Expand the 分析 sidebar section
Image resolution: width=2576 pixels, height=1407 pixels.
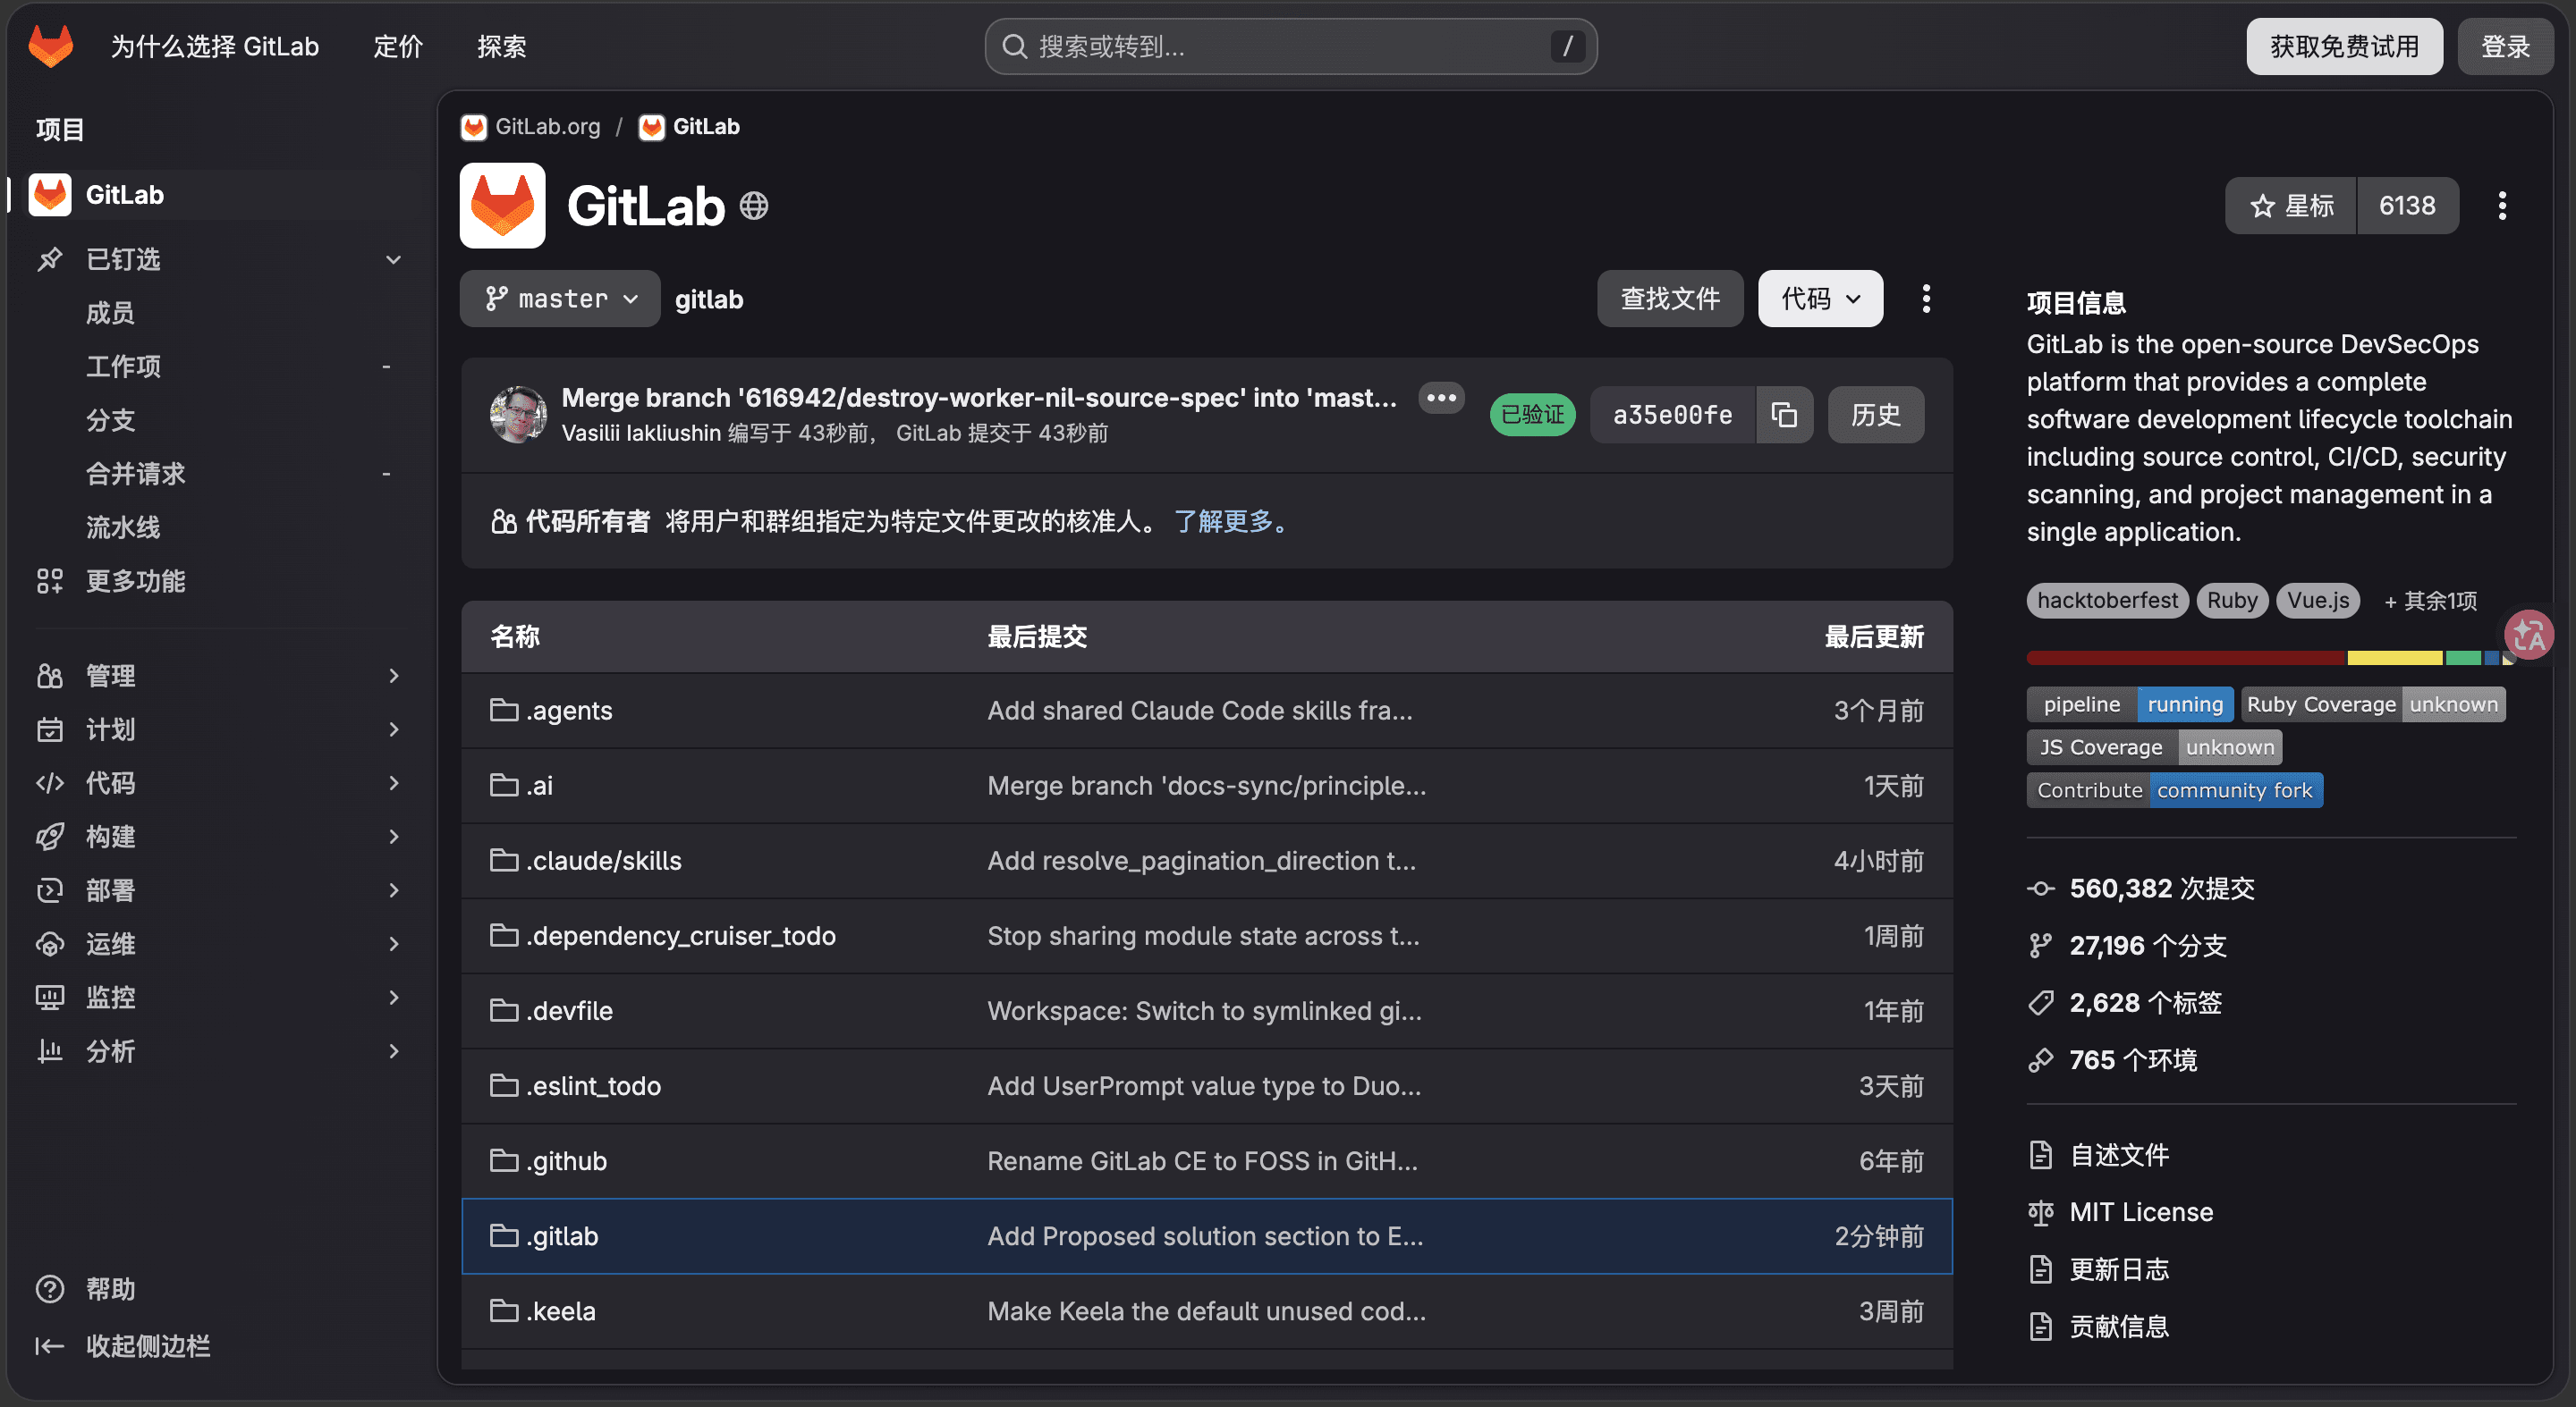(220, 1051)
